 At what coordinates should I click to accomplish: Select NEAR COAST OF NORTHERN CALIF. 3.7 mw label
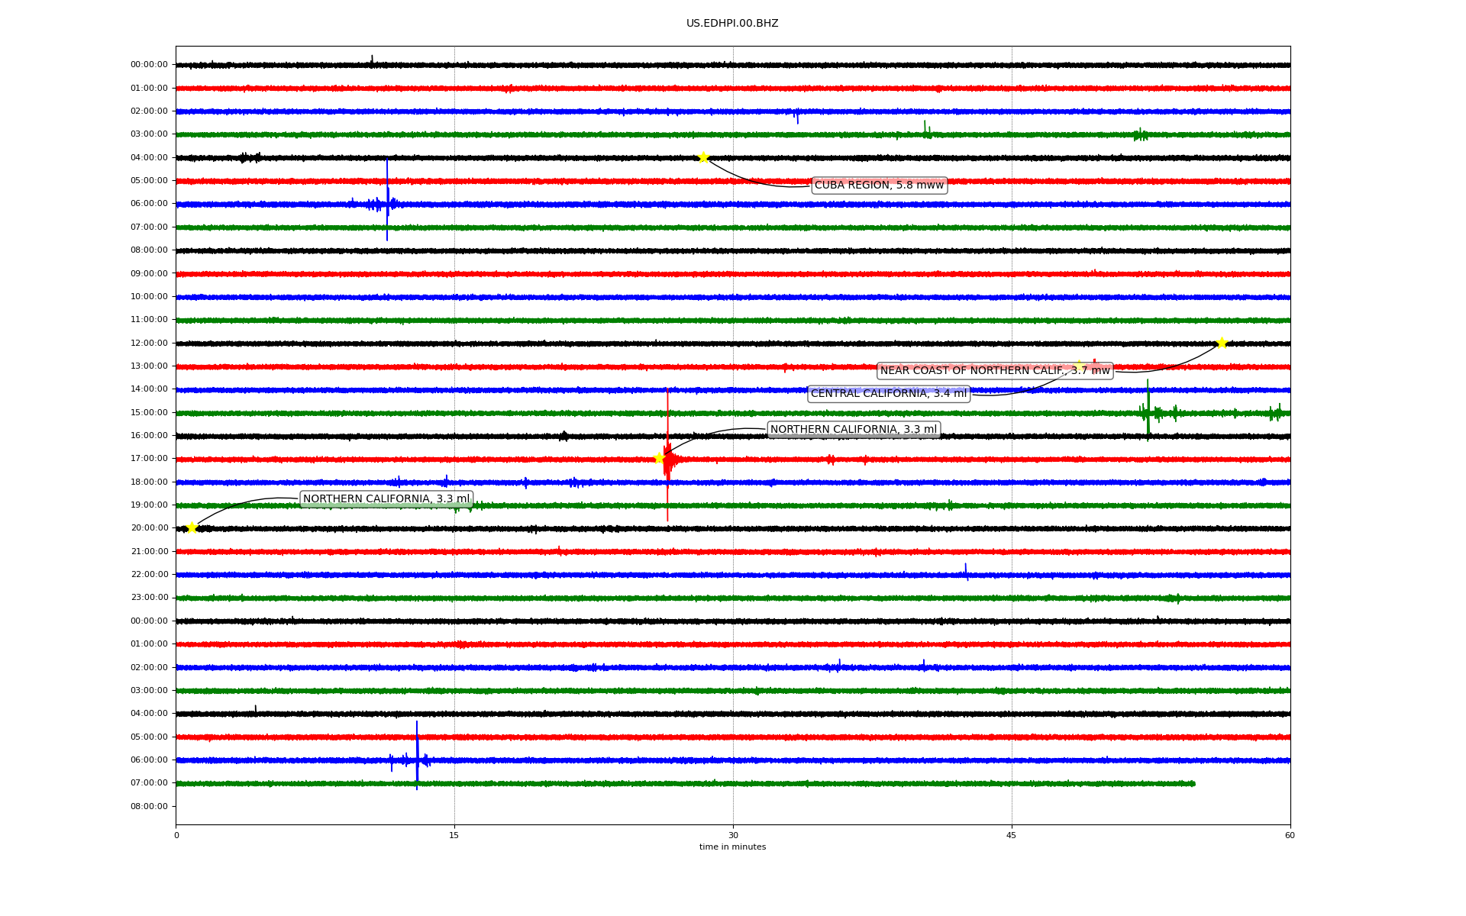(995, 371)
